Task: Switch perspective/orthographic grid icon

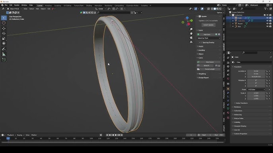Action: click(x=191, y=42)
